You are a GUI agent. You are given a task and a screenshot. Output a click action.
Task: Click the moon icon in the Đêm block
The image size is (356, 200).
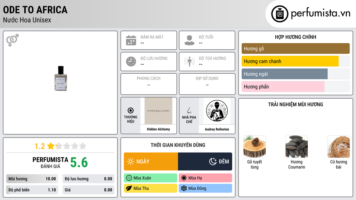pyautogui.click(x=213, y=161)
